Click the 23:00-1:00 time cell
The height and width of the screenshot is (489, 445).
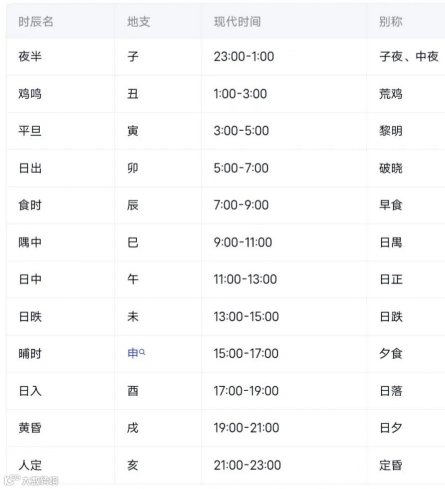coord(244,56)
